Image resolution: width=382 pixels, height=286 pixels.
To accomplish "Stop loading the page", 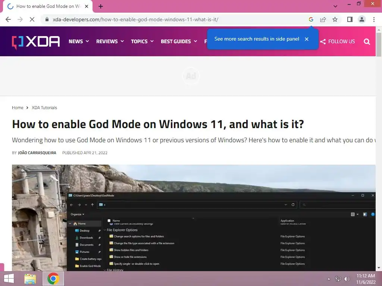I will pos(32,19).
